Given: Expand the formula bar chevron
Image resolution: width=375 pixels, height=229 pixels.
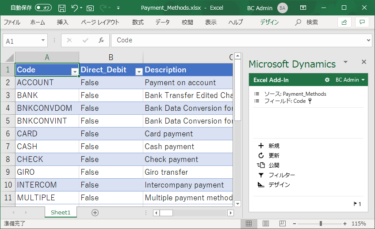Looking at the screenshot, I should pos(368,40).
